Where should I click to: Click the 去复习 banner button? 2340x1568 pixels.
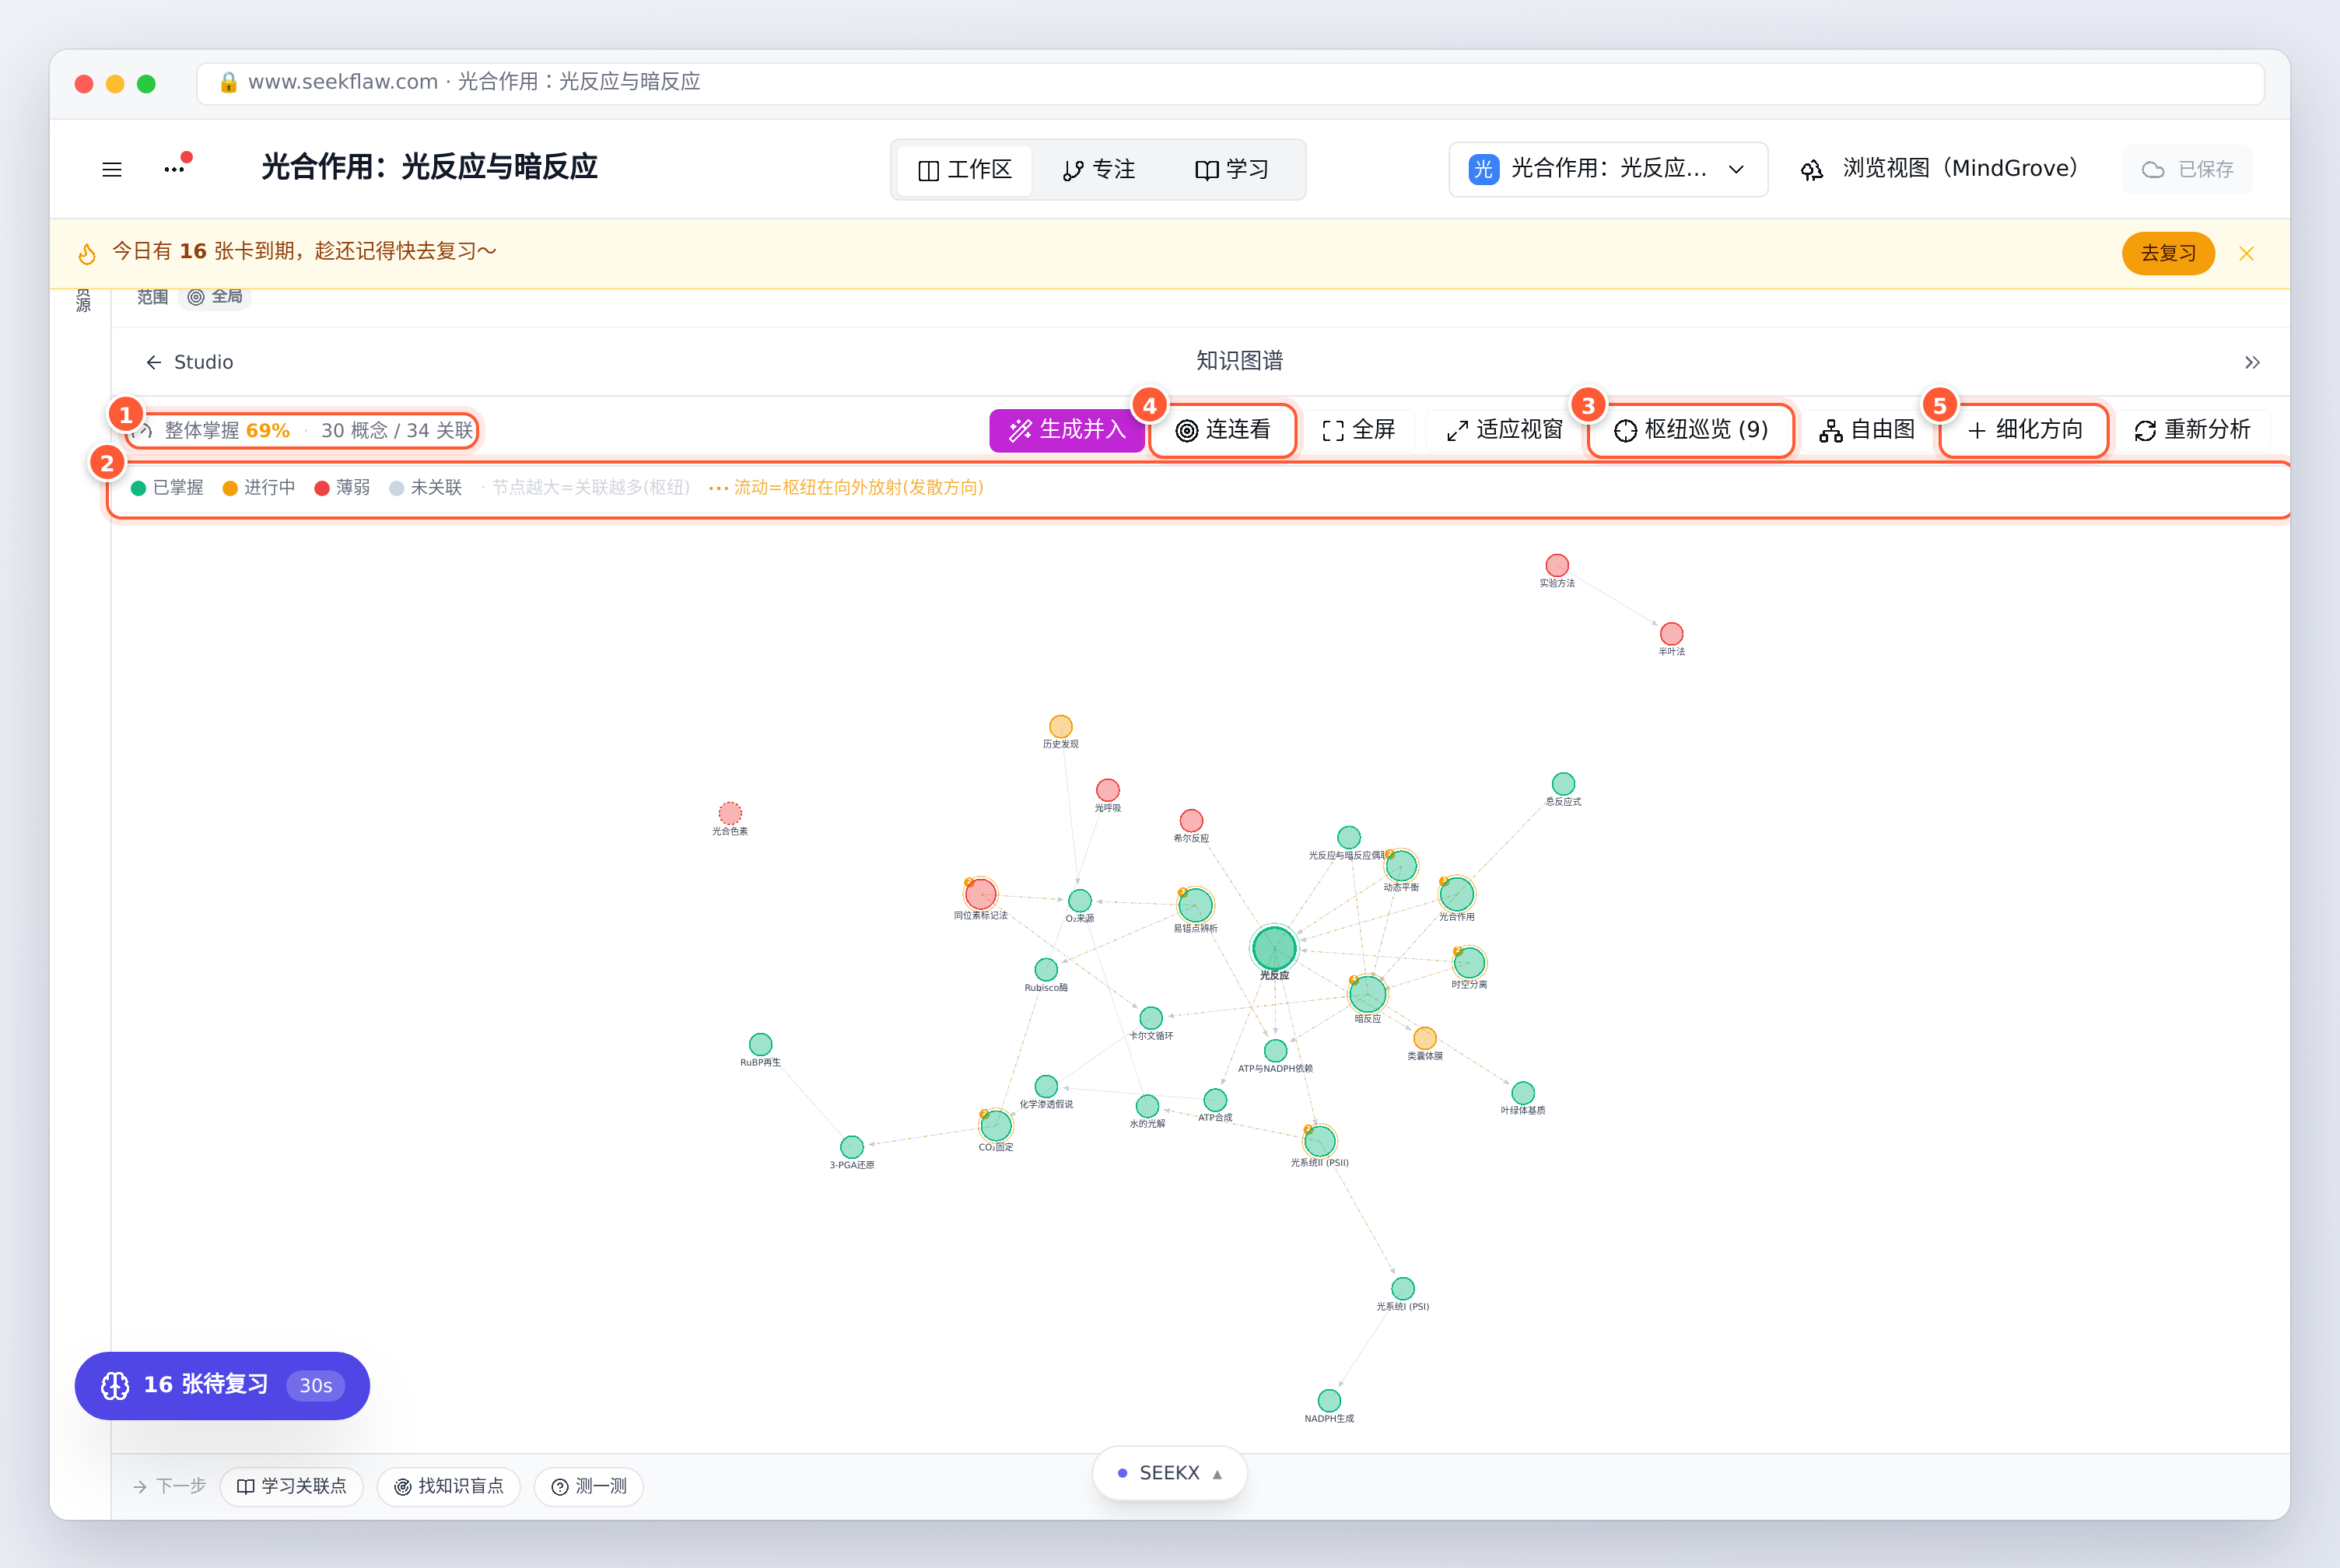click(x=2168, y=254)
